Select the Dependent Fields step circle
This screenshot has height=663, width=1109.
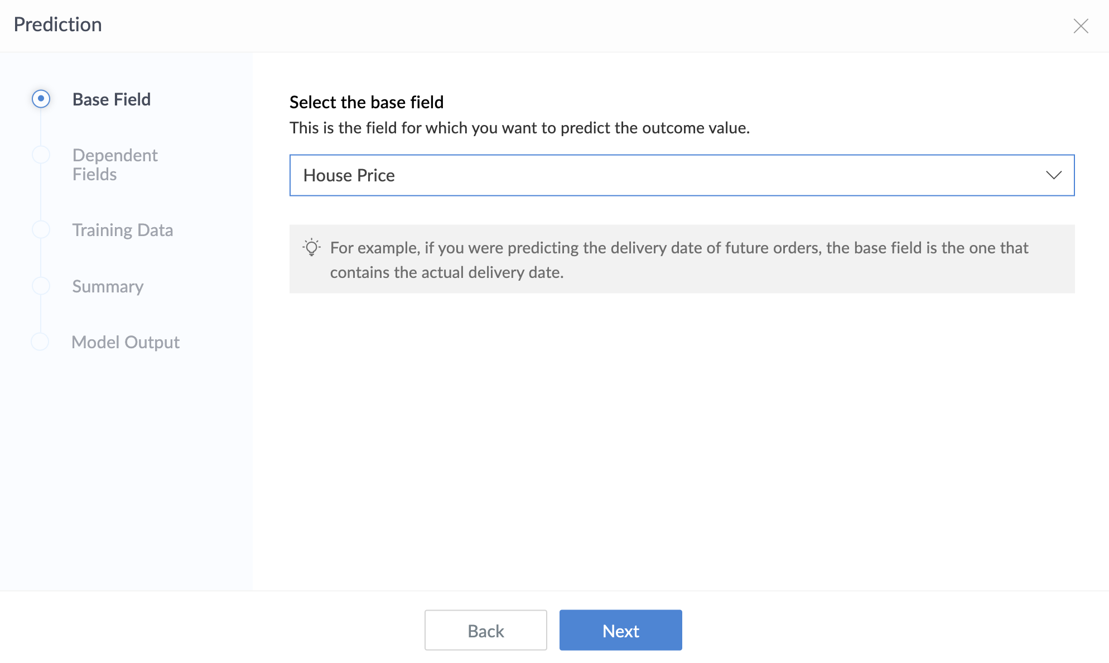41,155
